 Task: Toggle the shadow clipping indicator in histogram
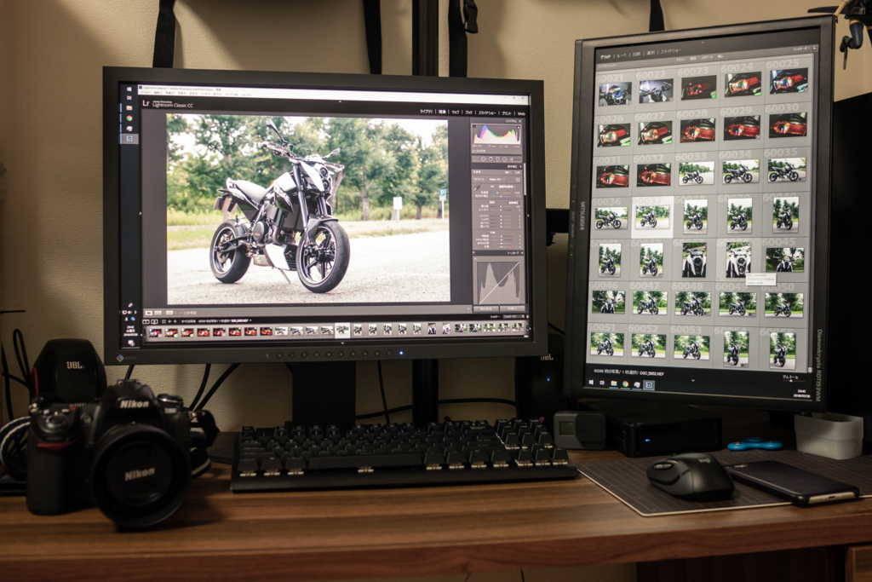[474, 127]
